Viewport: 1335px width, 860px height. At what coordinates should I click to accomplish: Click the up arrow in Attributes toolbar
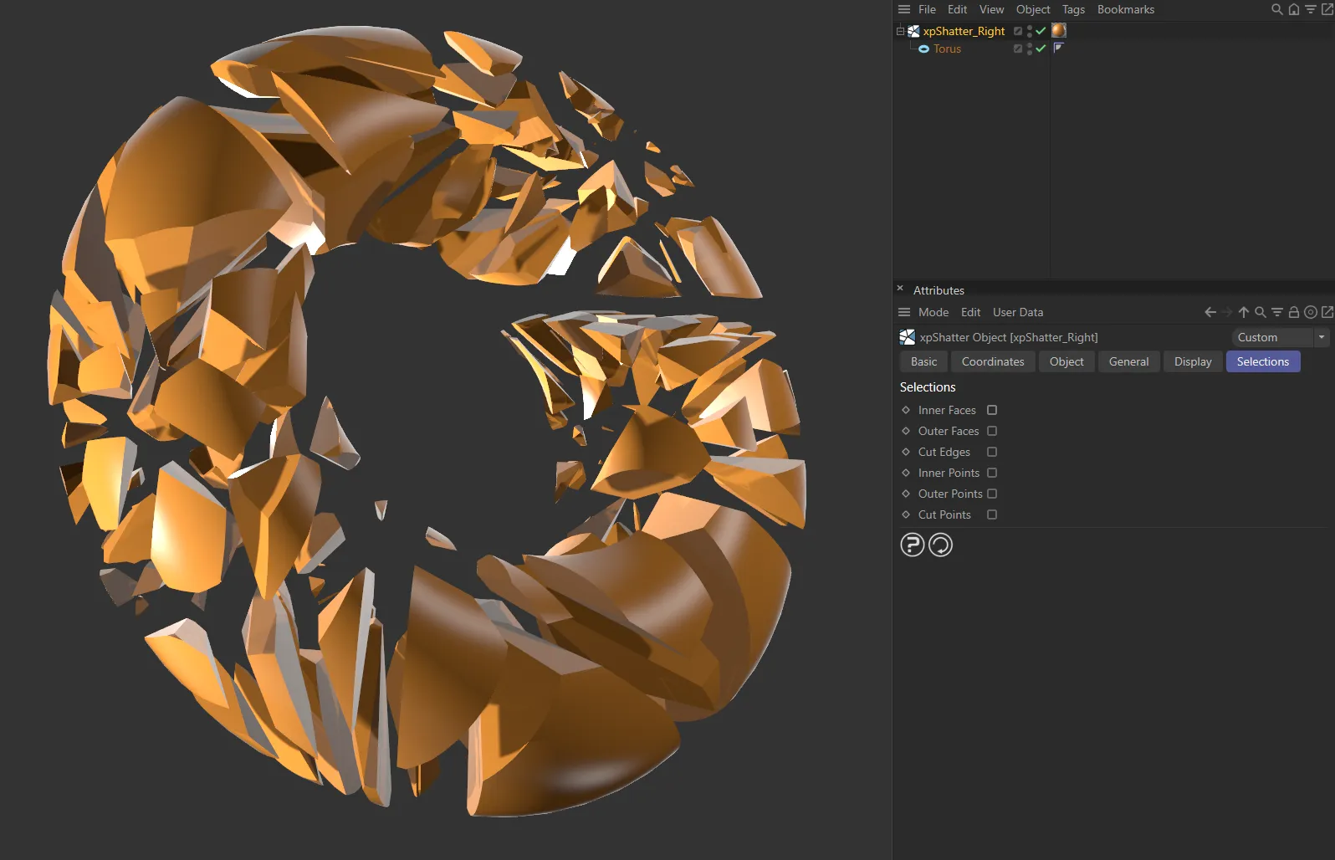1243,312
